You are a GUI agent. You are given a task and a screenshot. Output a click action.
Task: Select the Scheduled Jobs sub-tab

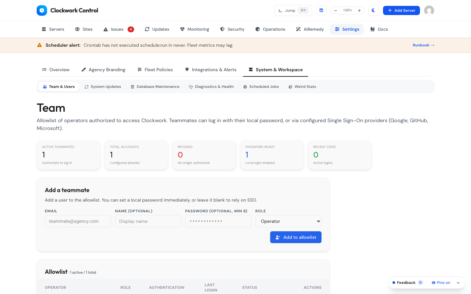click(x=261, y=87)
